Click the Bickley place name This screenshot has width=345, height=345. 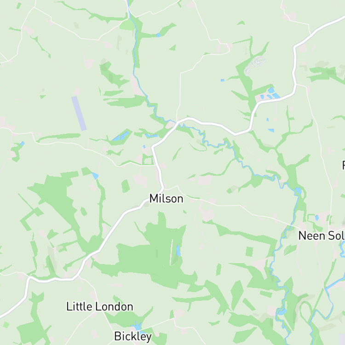click(133, 336)
